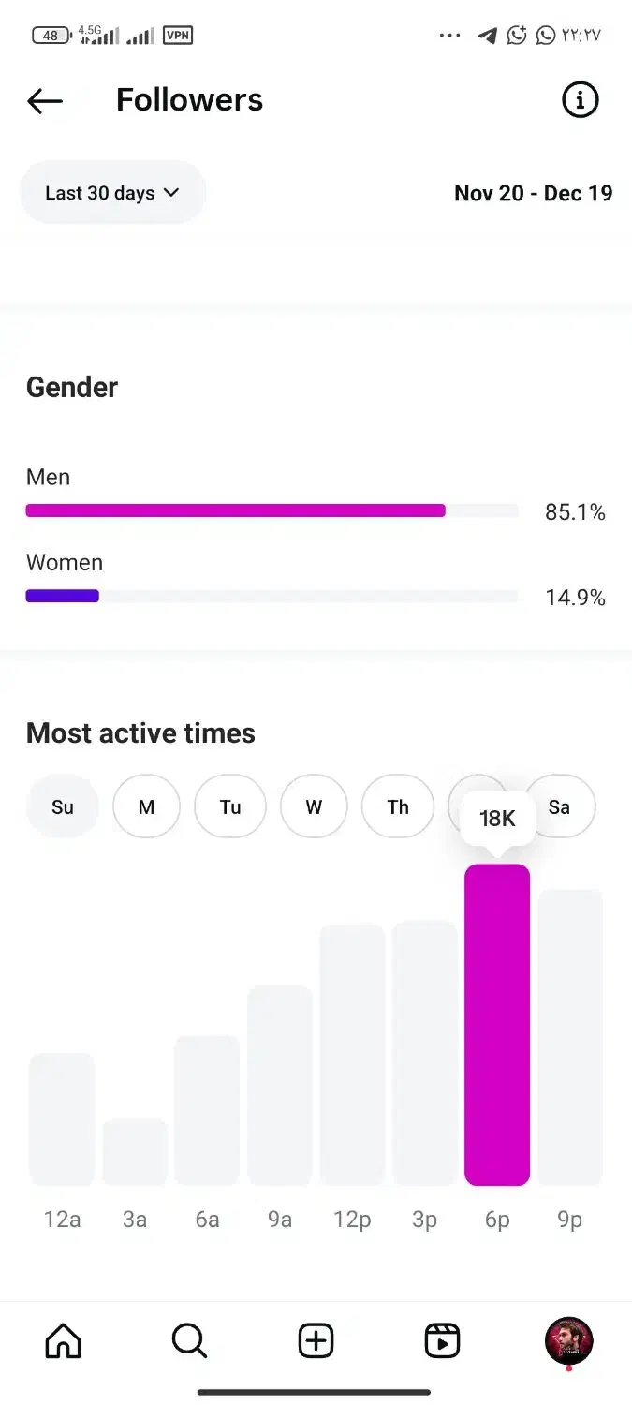This screenshot has height=1405, width=632.
Task: Select the Tu day toggle
Action: pos(230,806)
